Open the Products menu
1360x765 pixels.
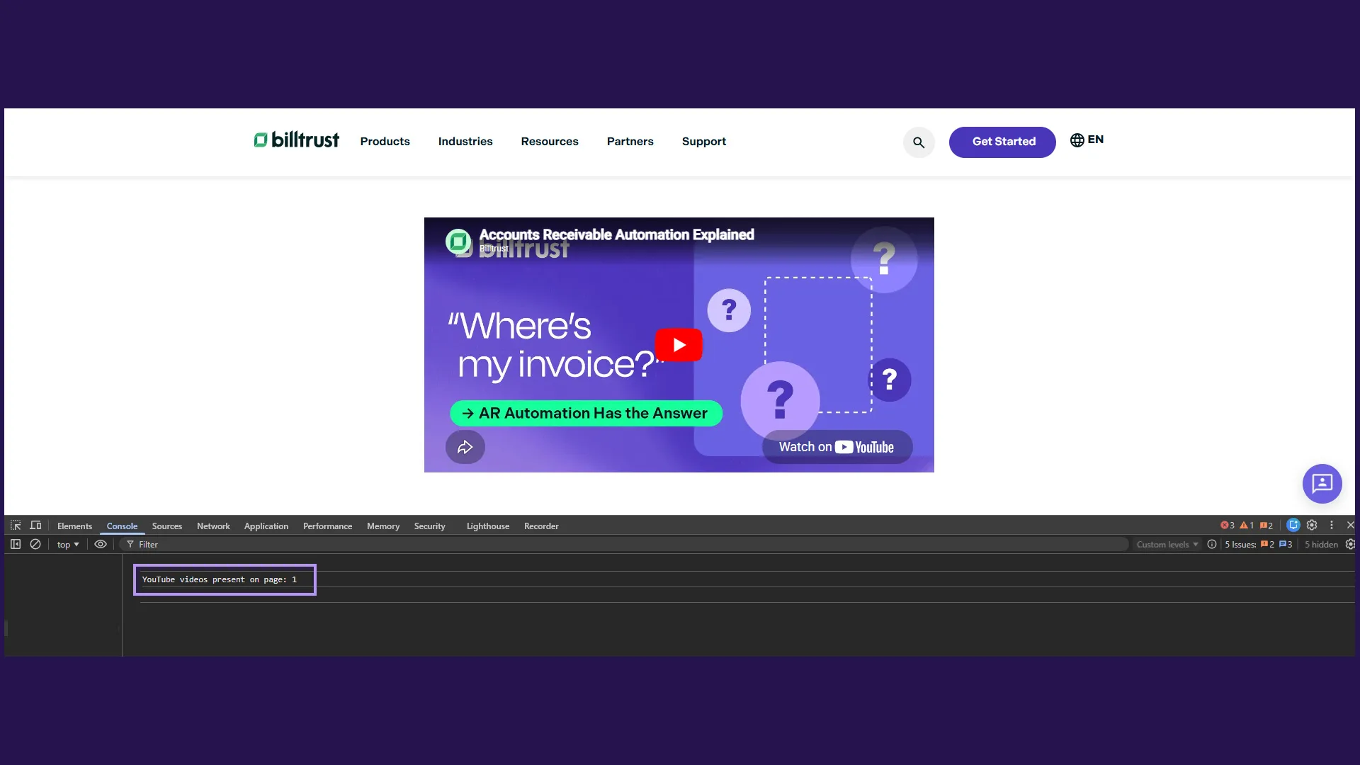click(x=385, y=142)
